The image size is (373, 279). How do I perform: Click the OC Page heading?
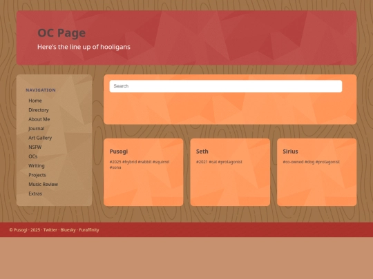61,33
